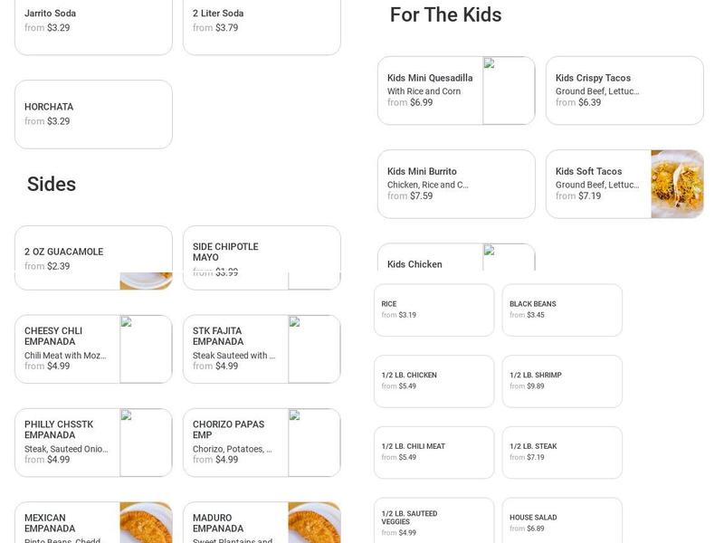
Task: Open the Jarrito Soda menu item
Action: point(93,22)
